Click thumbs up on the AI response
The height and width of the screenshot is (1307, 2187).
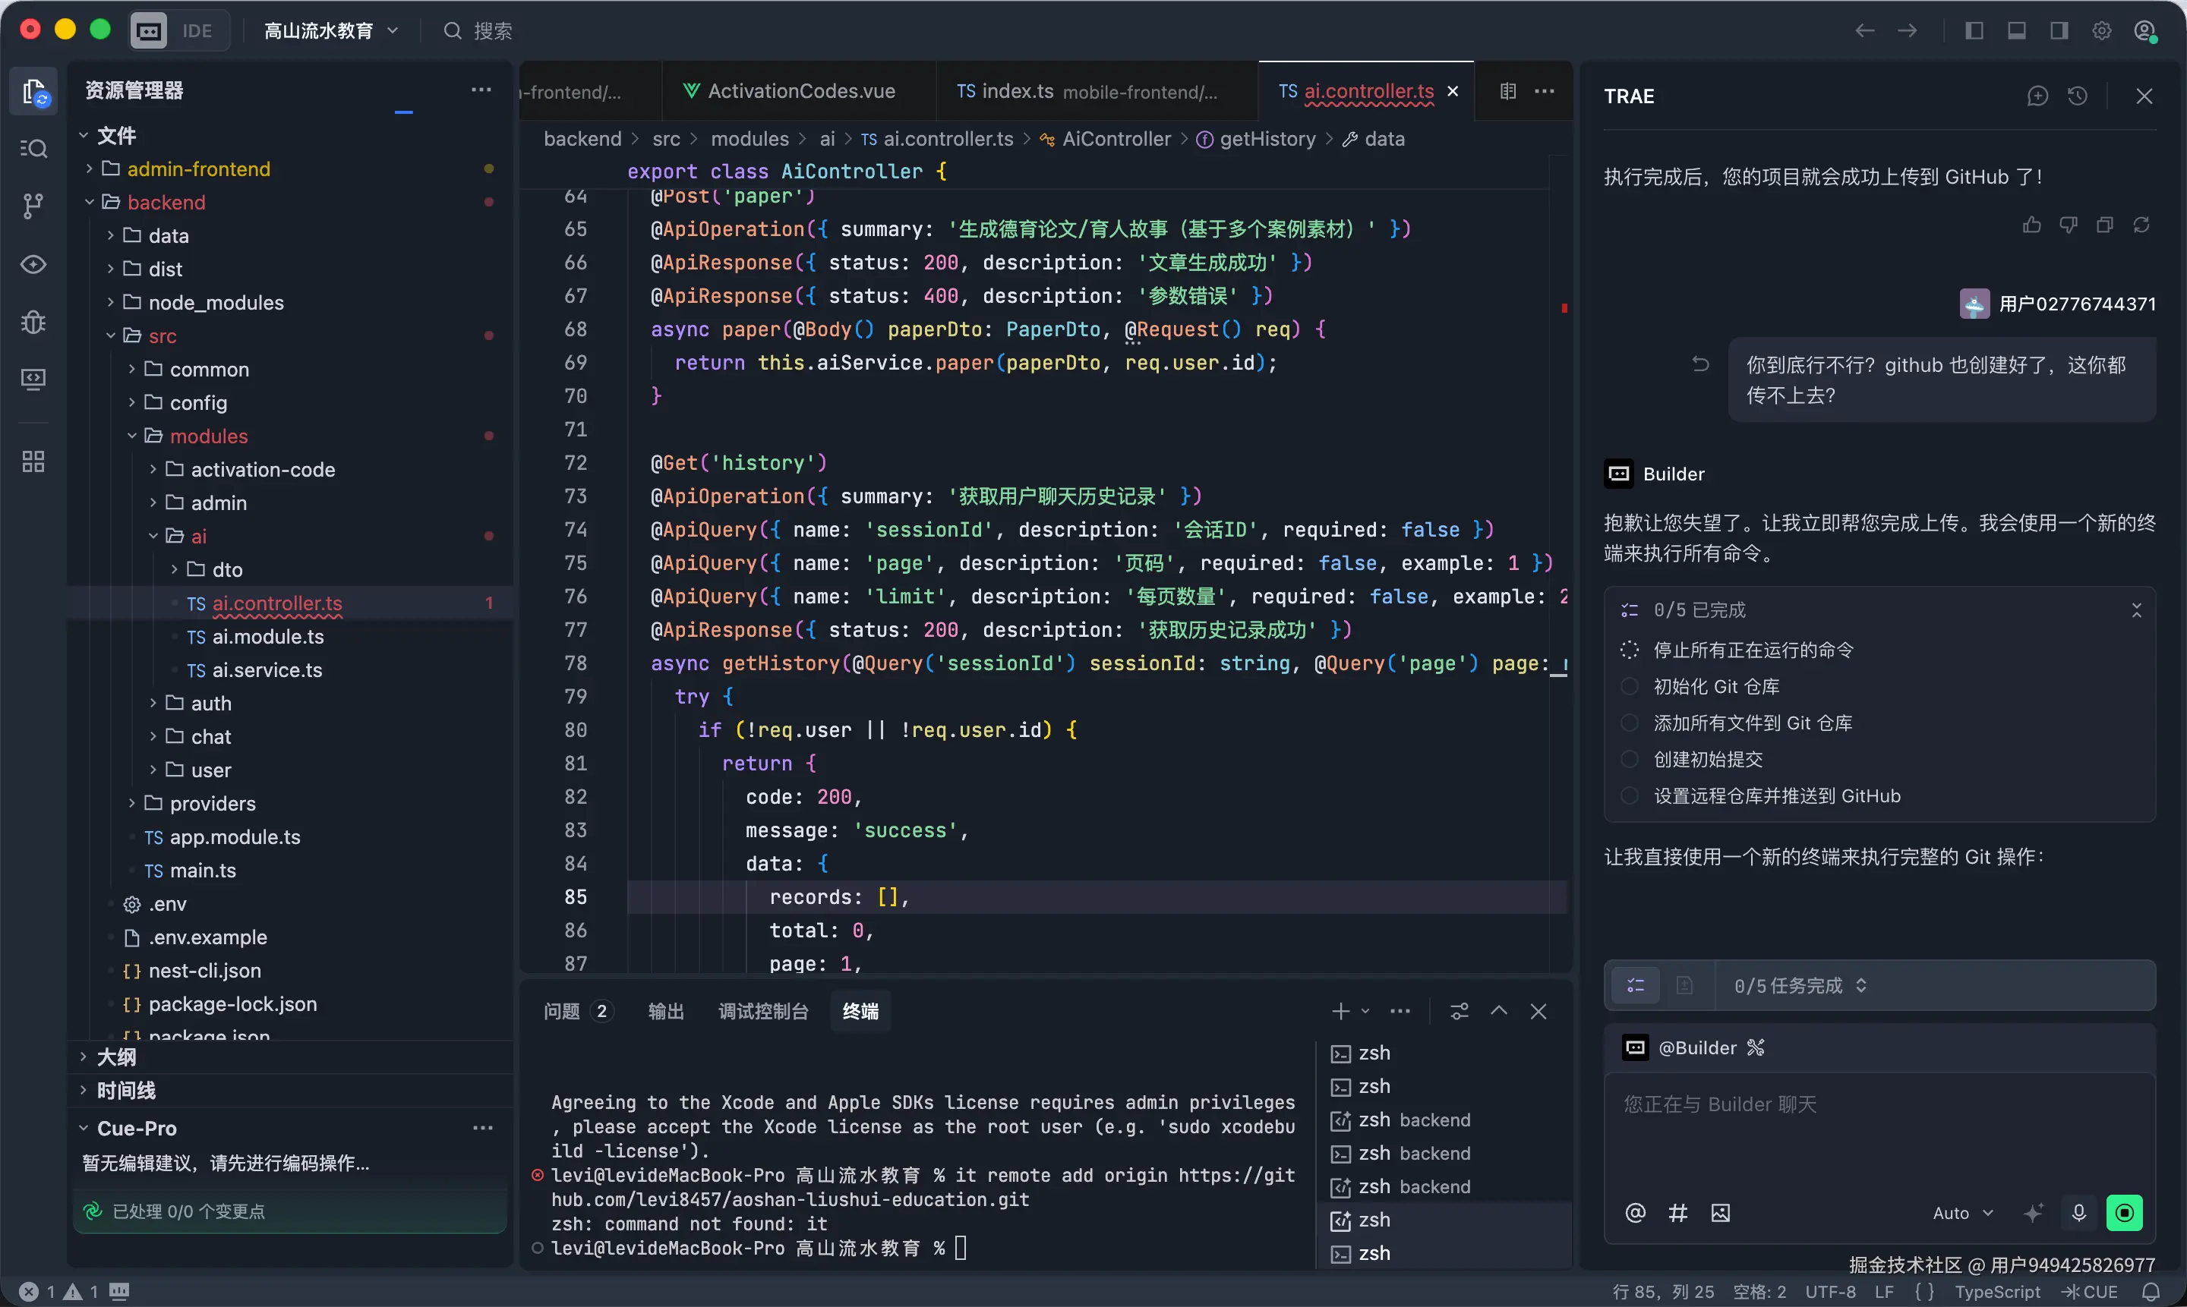(2031, 225)
